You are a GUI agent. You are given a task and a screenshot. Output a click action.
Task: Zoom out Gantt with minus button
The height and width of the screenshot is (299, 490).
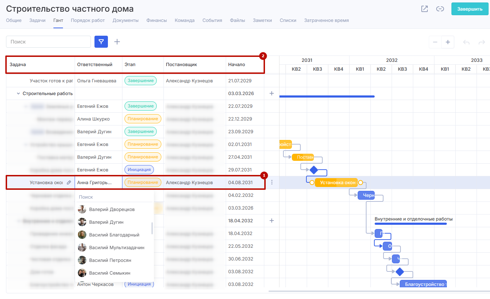point(435,42)
